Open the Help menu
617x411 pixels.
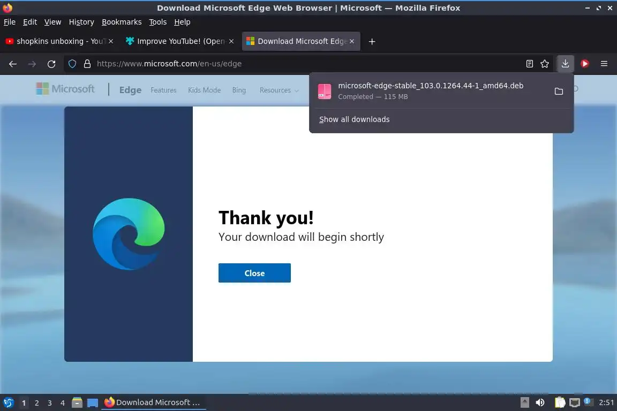[182, 22]
